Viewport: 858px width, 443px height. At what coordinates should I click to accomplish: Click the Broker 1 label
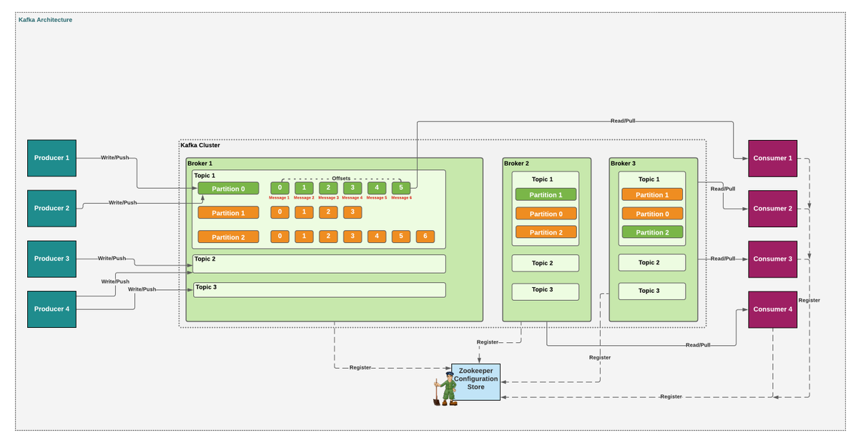click(200, 164)
